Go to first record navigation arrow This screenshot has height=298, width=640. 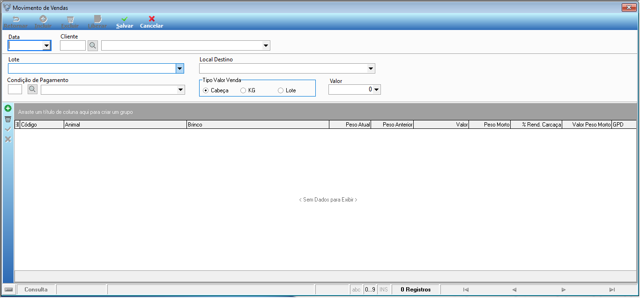[466, 290]
